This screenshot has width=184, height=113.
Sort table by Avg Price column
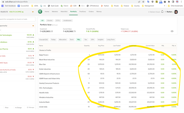pos(101,46)
